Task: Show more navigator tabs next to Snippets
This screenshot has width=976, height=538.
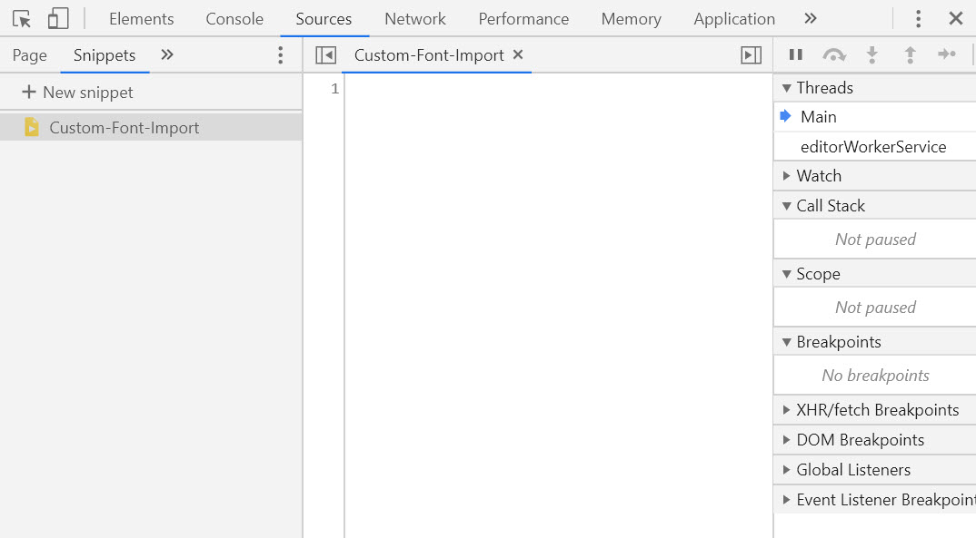Action: (167, 55)
